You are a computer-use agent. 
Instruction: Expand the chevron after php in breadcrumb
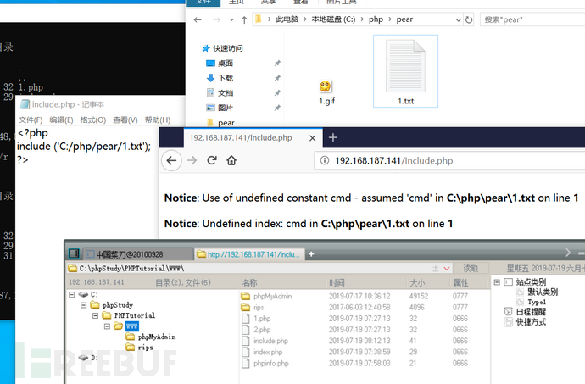coord(390,19)
